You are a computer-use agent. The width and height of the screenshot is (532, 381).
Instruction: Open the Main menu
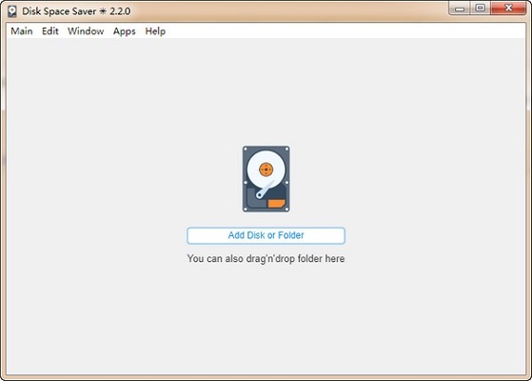pos(22,31)
